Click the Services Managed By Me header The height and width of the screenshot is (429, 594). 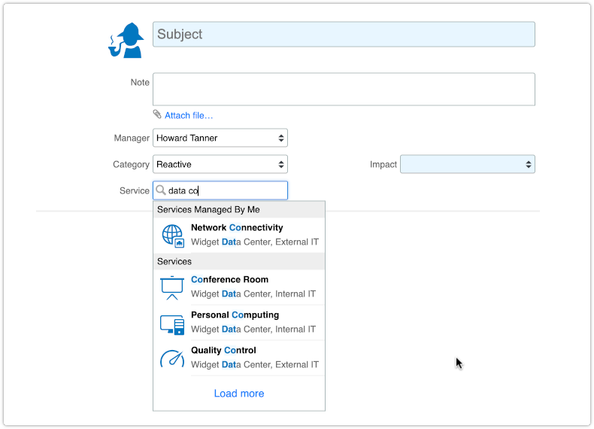239,210
